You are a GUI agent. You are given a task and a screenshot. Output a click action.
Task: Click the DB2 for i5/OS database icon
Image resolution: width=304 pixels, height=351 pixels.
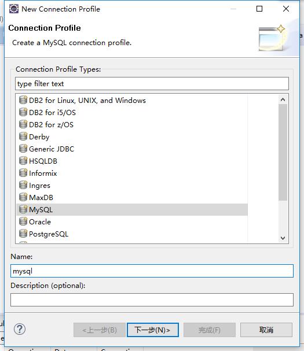click(x=23, y=112)
